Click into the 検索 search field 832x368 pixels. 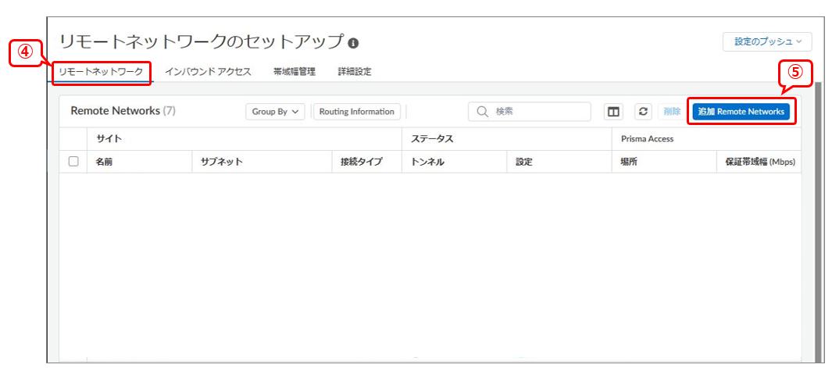click(539, 112)
